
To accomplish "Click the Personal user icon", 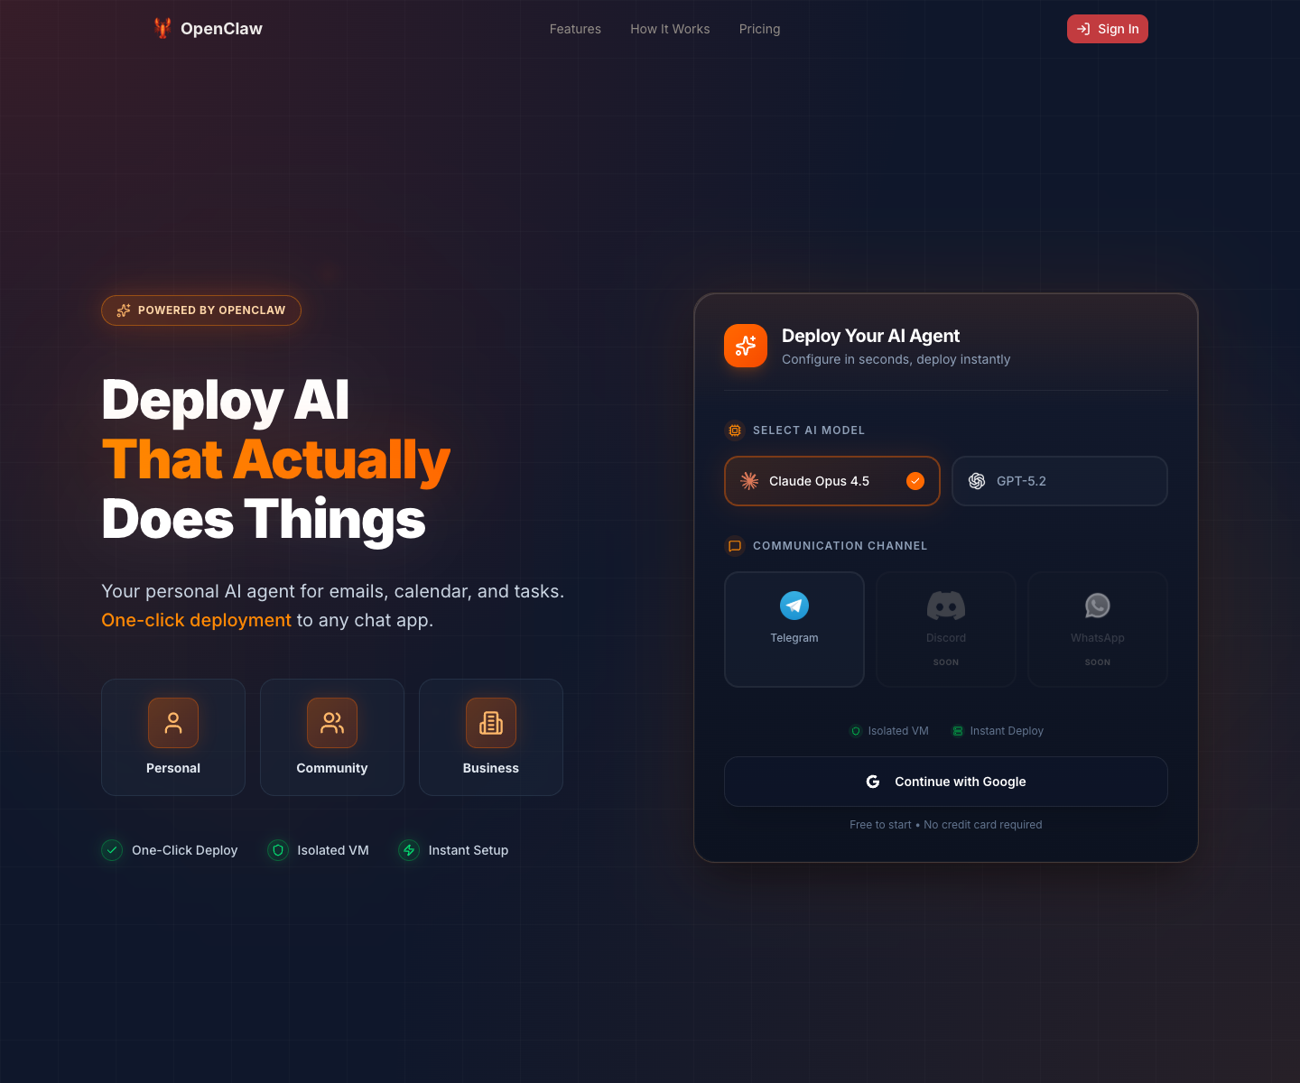I will click(x=173, y=723).
